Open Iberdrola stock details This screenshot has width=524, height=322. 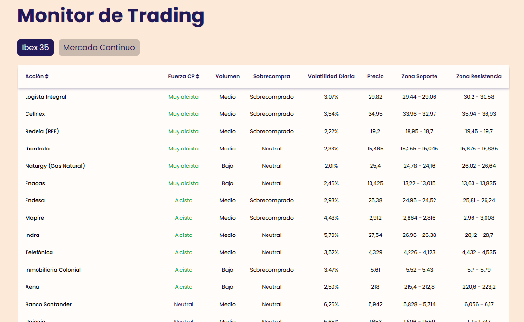[38, 149]
